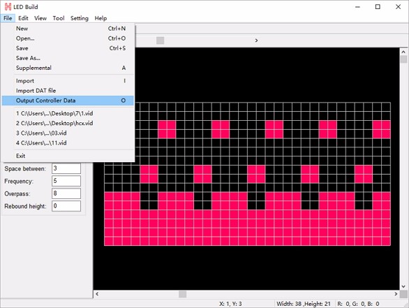Open the Tool menu
409x308 pixels.
pos(59,18)
